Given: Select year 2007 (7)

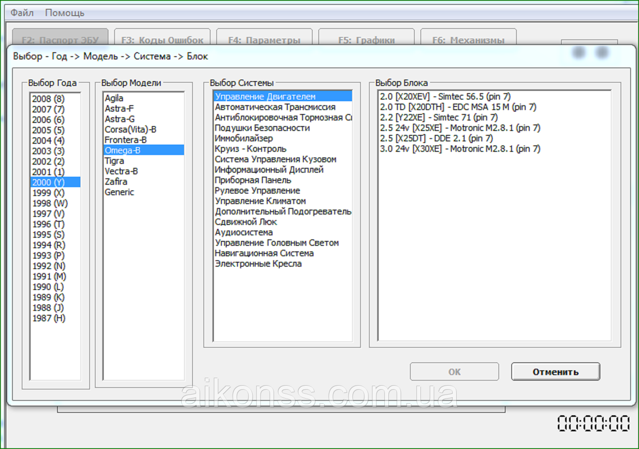Looking at the screenshot, I should point(55,109).
